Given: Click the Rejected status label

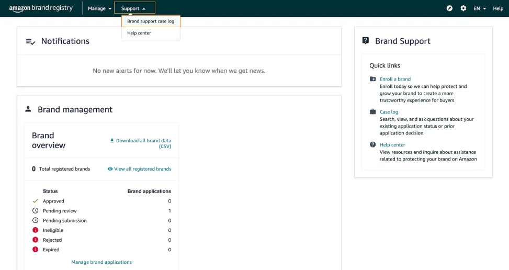Looking at the screenshot, I should (52, 240).
